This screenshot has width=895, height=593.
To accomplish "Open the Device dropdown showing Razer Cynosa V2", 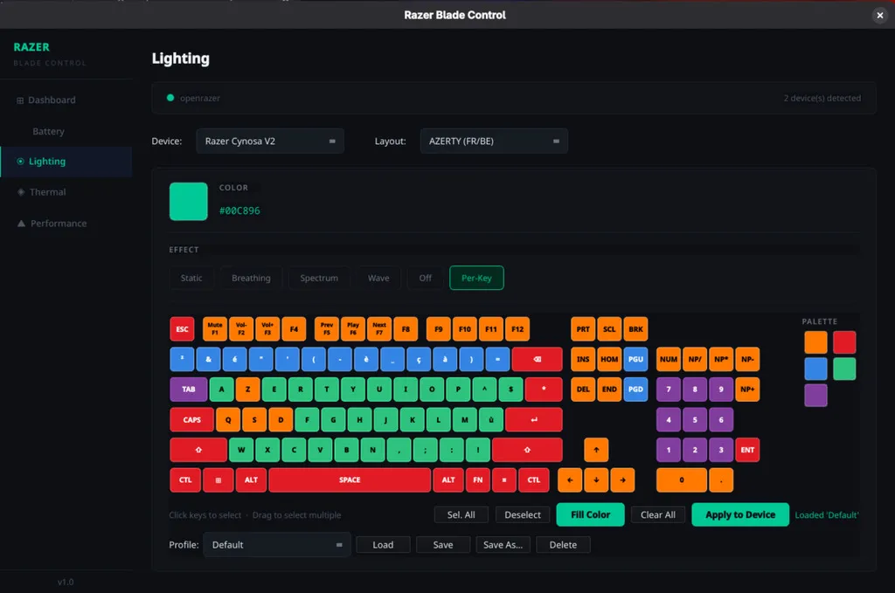I will coord(270,141).
